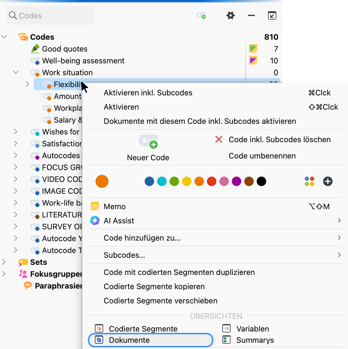Image resolution: width=348 pixels, height=349 pixels.
Task: Click the AI Assist icon
Action: tap(95, 221)
